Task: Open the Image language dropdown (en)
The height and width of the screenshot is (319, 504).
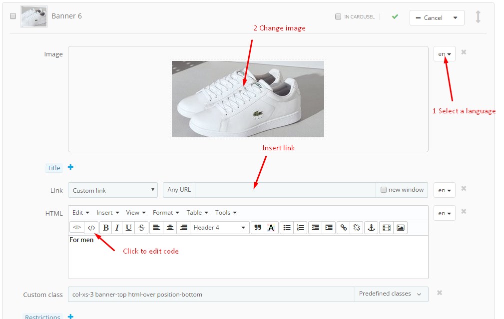Action: 445,54
